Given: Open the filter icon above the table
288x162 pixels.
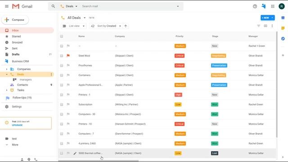Looking at the screenshot, I should (x=258, y=26).
